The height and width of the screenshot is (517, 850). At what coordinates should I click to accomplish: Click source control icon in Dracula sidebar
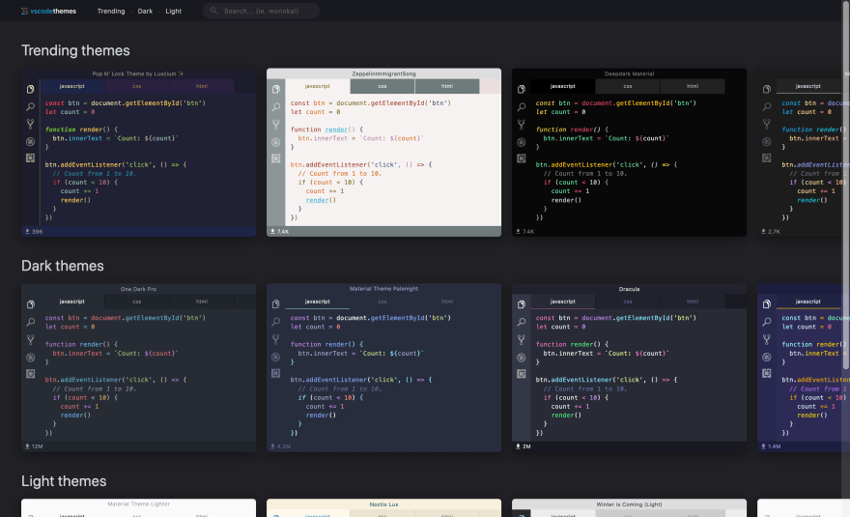coord(522,339)
